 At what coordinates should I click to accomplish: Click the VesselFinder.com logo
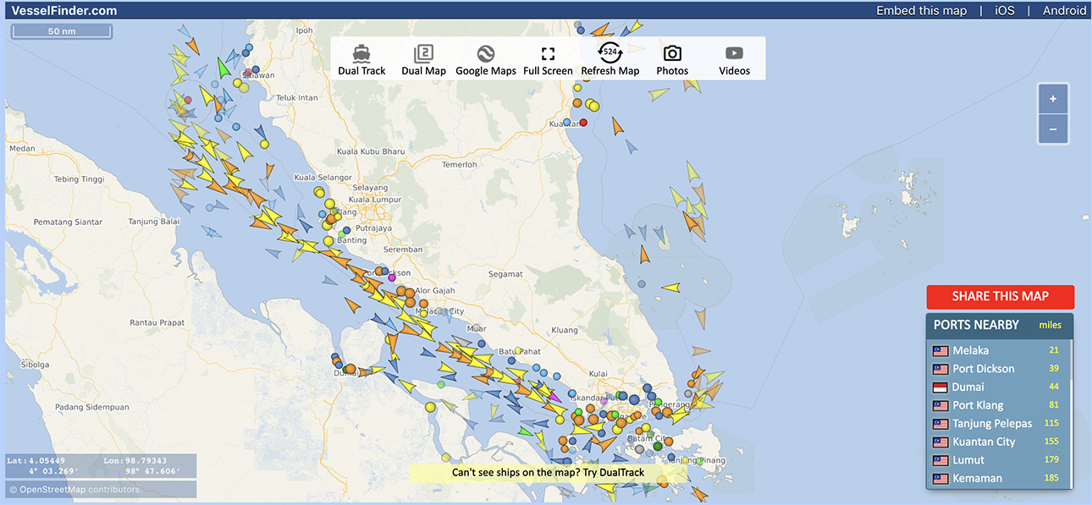click(64, 11)
